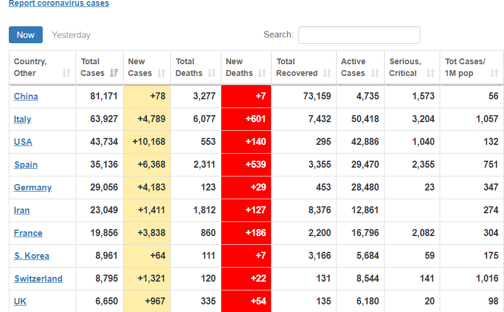Click Serious, Critical sort arrows icon
504x312 pixels.
point(431,73)
